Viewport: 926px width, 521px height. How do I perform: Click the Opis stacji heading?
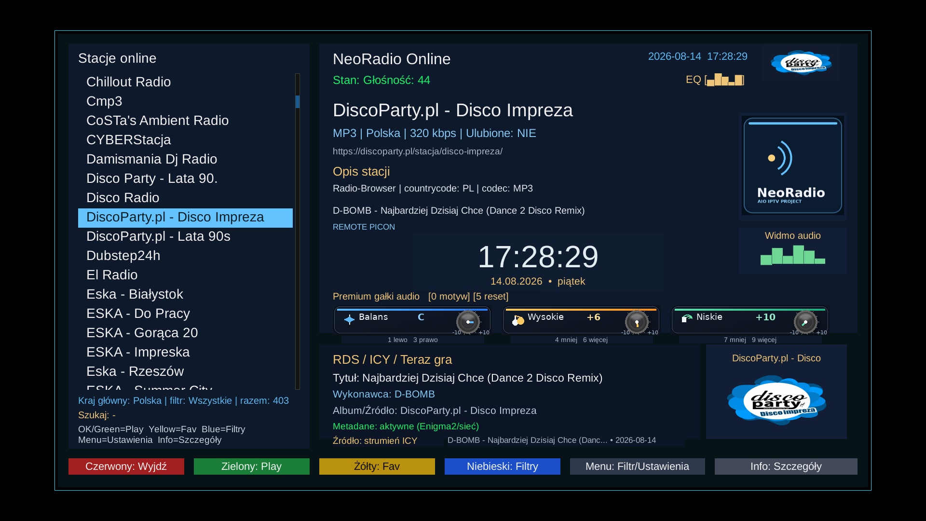(x=361, y=171)
